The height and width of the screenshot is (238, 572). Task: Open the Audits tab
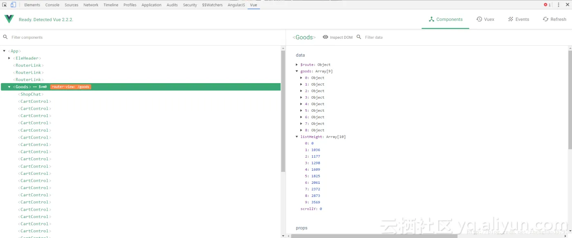pos(172,5)
